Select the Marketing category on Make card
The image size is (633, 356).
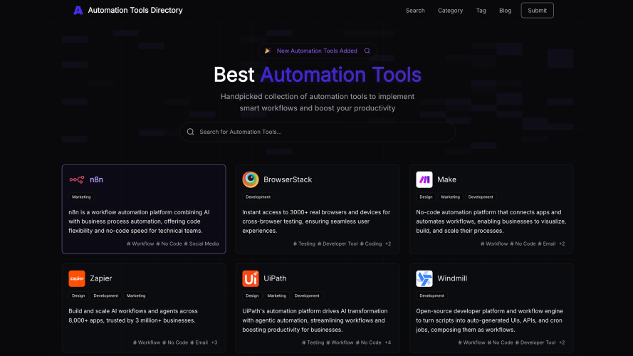pyautogui.click(x=450, y=197)
